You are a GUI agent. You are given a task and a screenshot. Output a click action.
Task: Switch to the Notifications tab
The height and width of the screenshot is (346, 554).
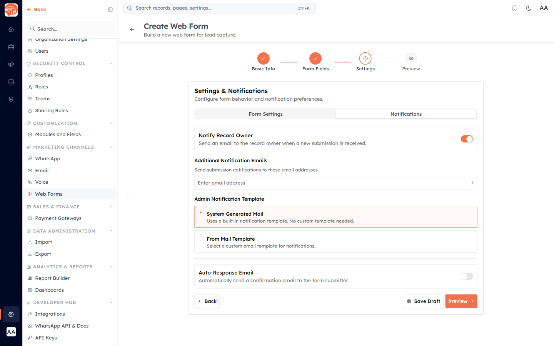point(406,114)
